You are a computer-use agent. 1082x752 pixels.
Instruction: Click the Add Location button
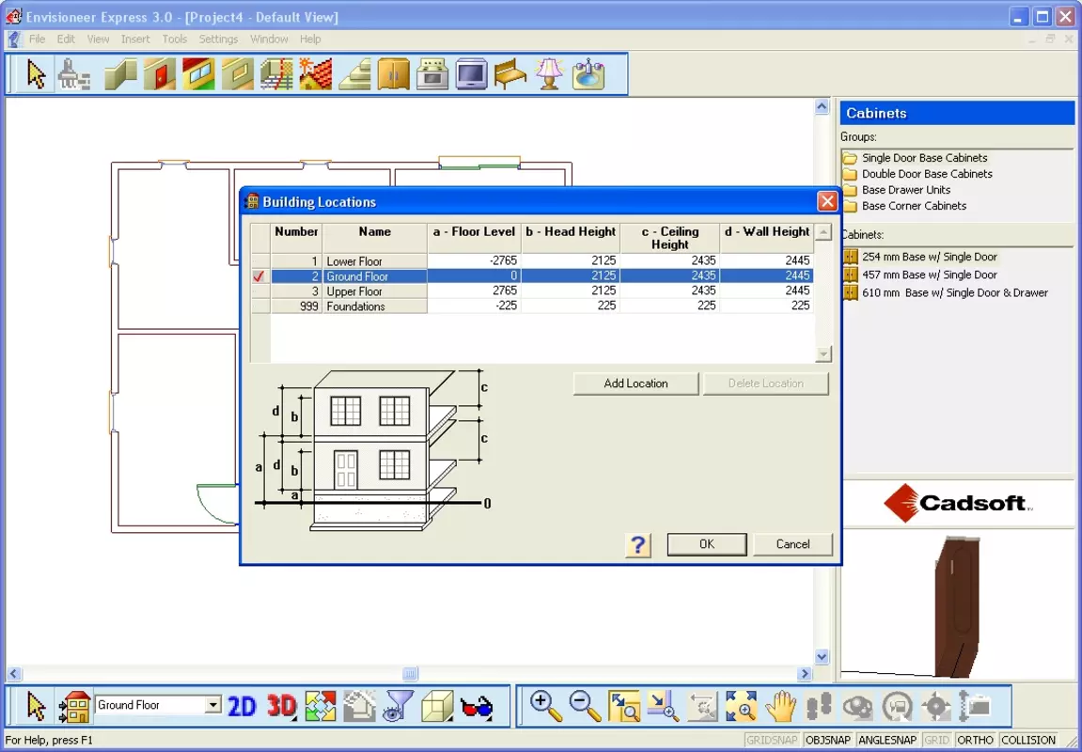[x=635, y=384]
